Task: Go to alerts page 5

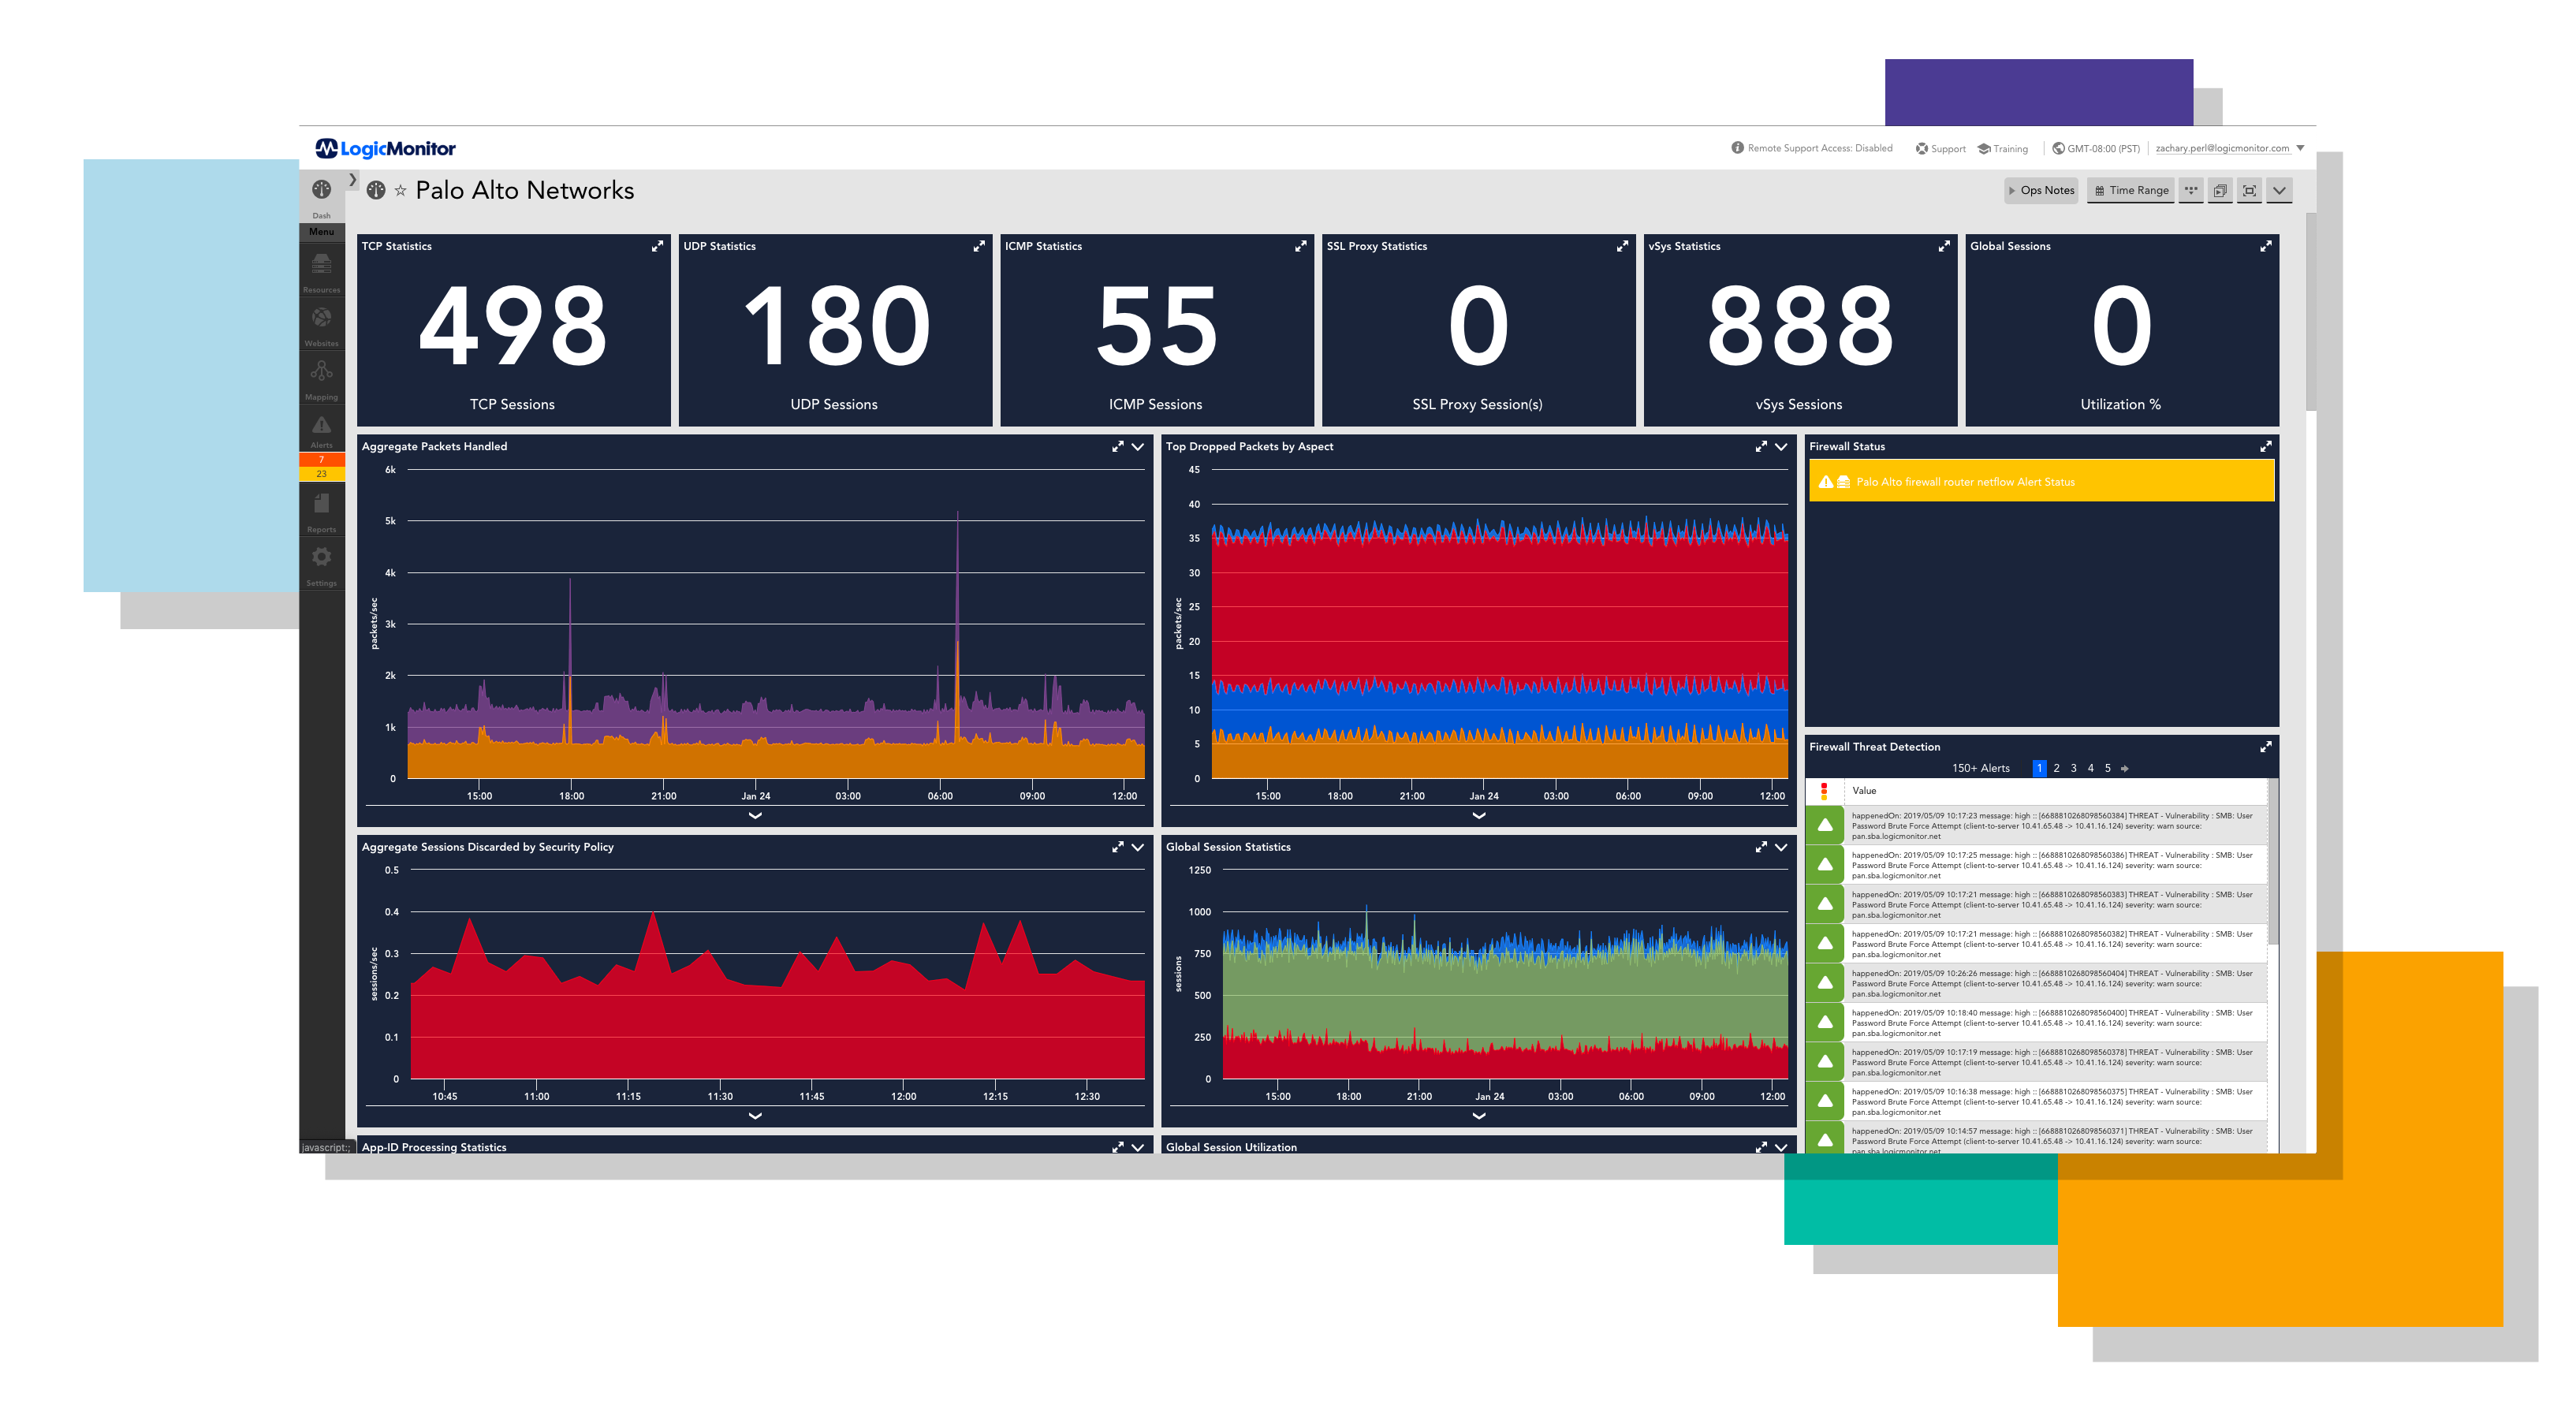Action: 2107,768
